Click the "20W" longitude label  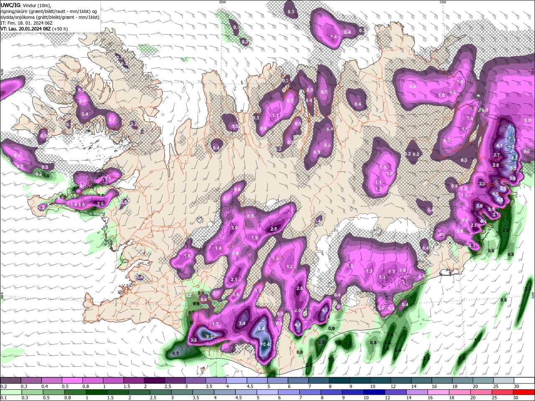pyautogui.click(x=222, y=2)
